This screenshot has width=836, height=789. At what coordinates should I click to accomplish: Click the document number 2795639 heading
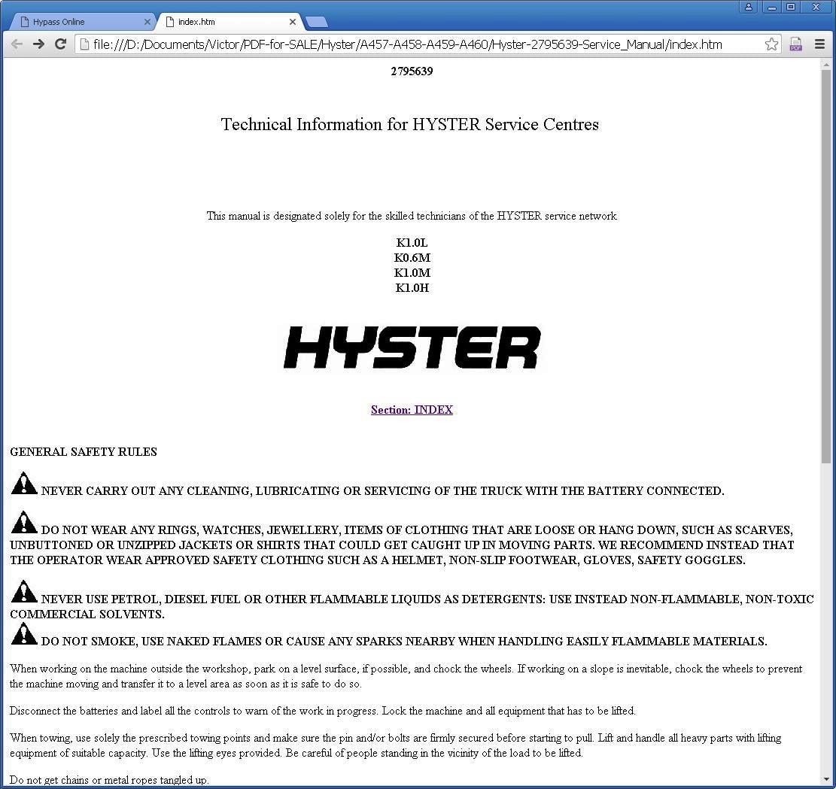point(412,71)
